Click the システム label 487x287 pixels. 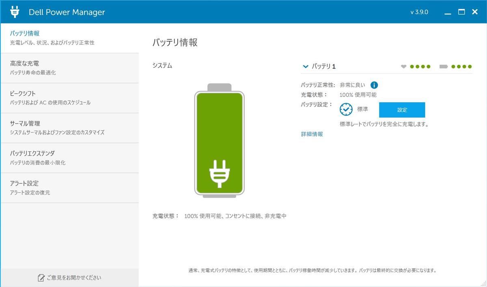[x=162, y=65]
